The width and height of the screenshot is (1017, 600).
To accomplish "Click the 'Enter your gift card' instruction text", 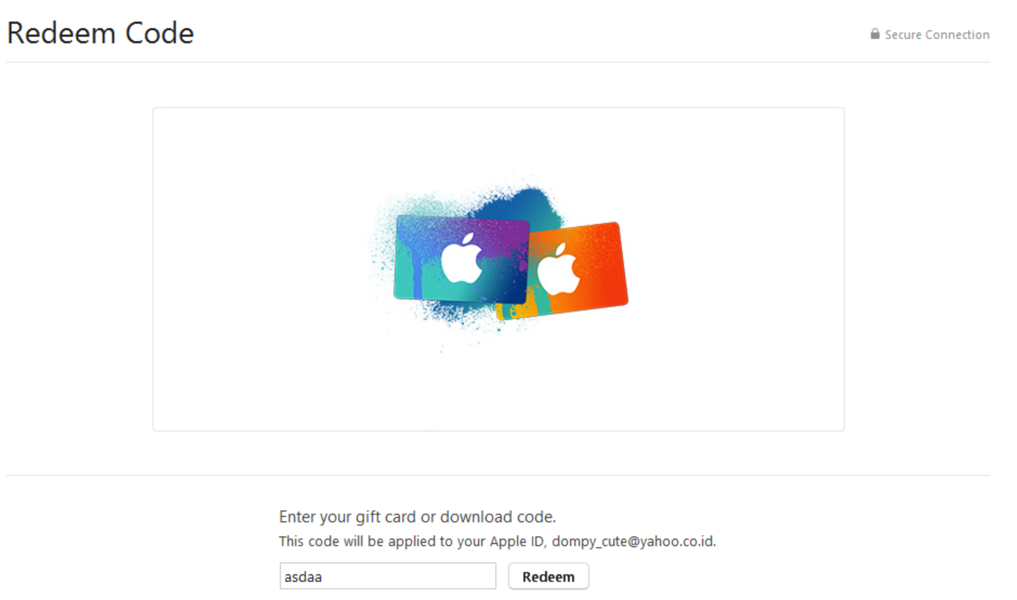I will 418,517.
